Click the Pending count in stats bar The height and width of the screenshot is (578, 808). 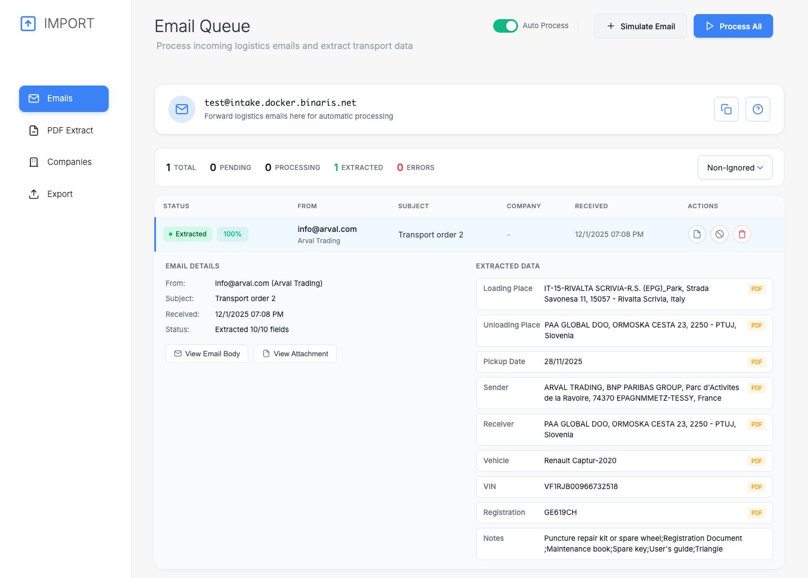[x=230, y=168]
